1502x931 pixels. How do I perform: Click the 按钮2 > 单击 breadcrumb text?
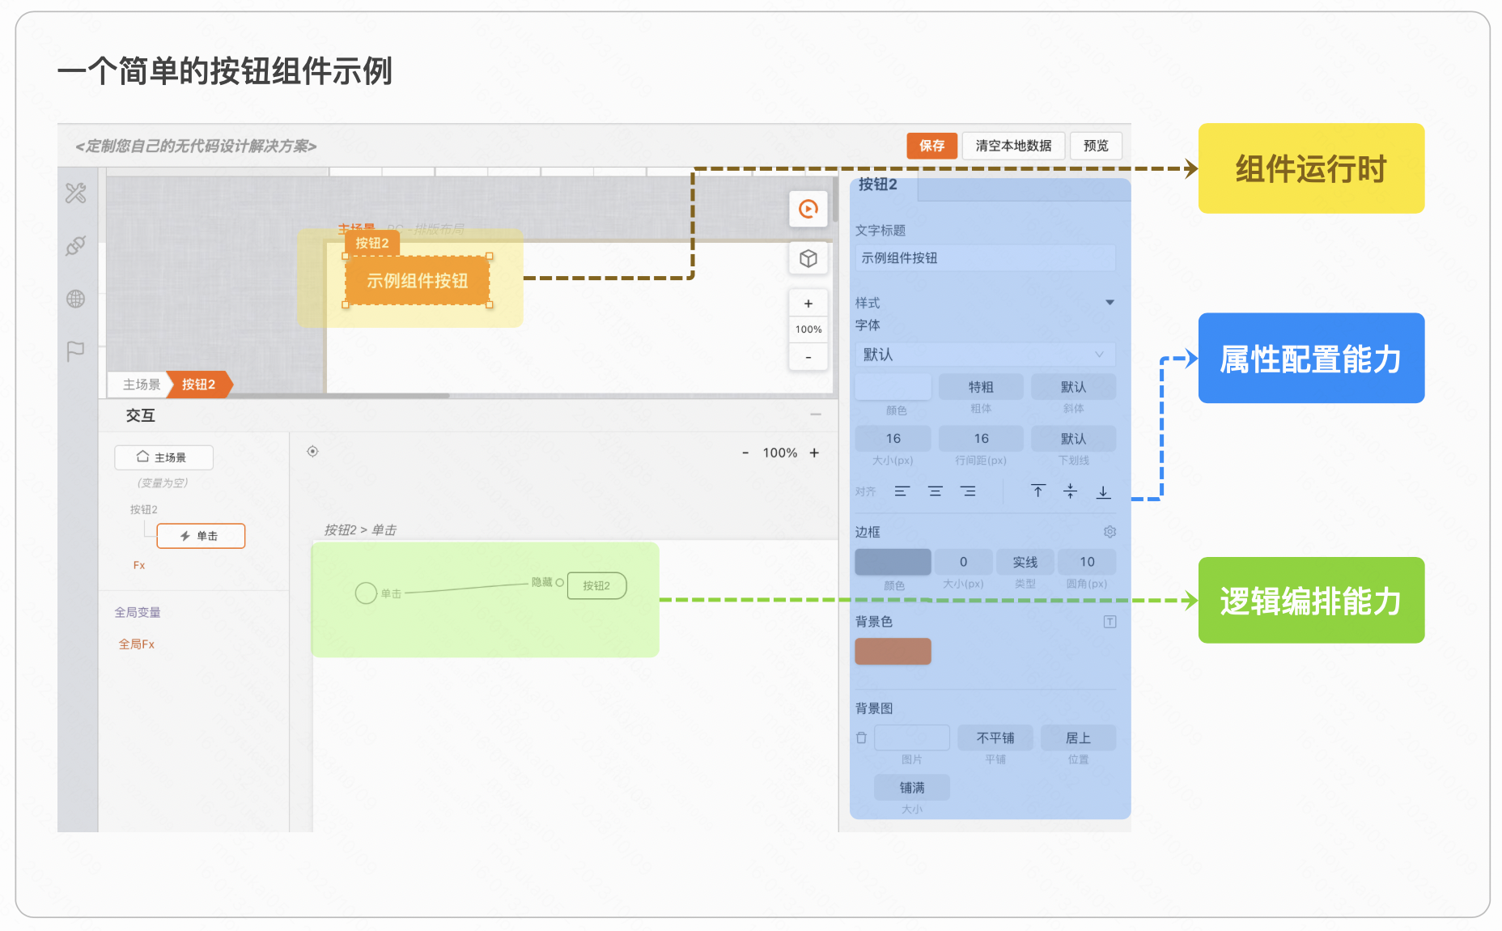pos(360,529)
